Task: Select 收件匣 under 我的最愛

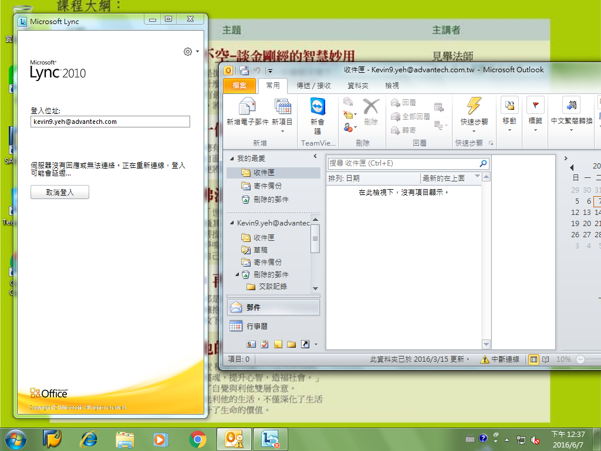Action: click(x=274, y=173)
